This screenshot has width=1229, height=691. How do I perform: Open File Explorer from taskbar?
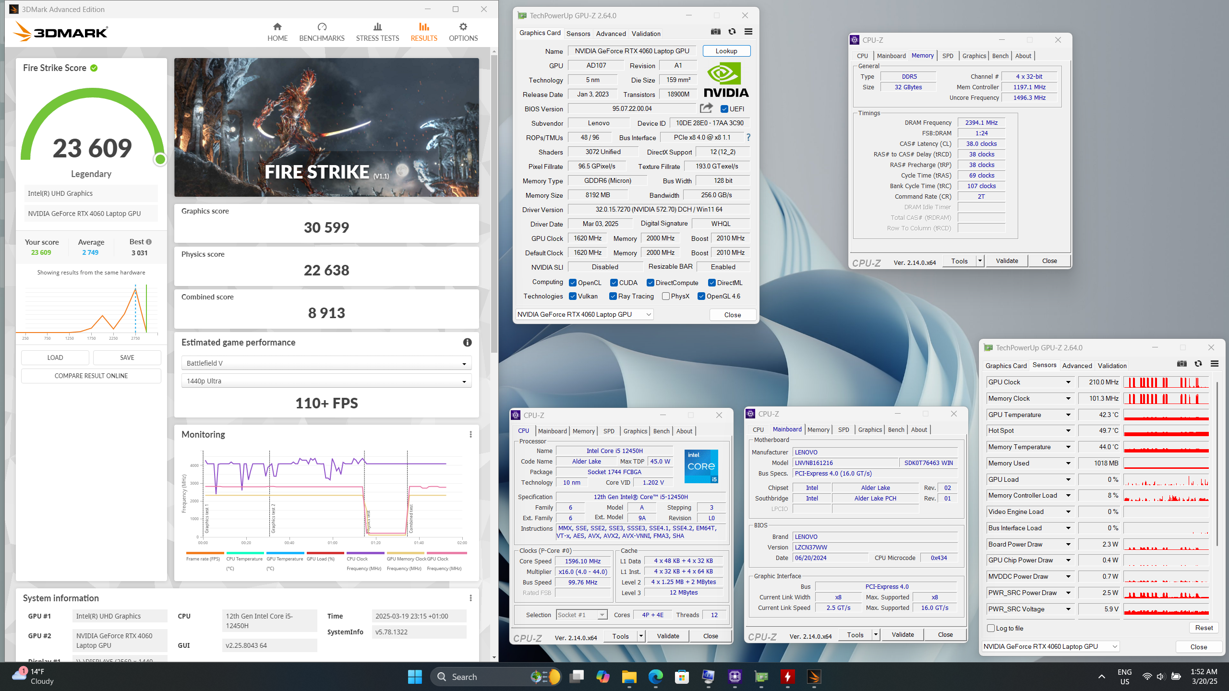[629, 677]
